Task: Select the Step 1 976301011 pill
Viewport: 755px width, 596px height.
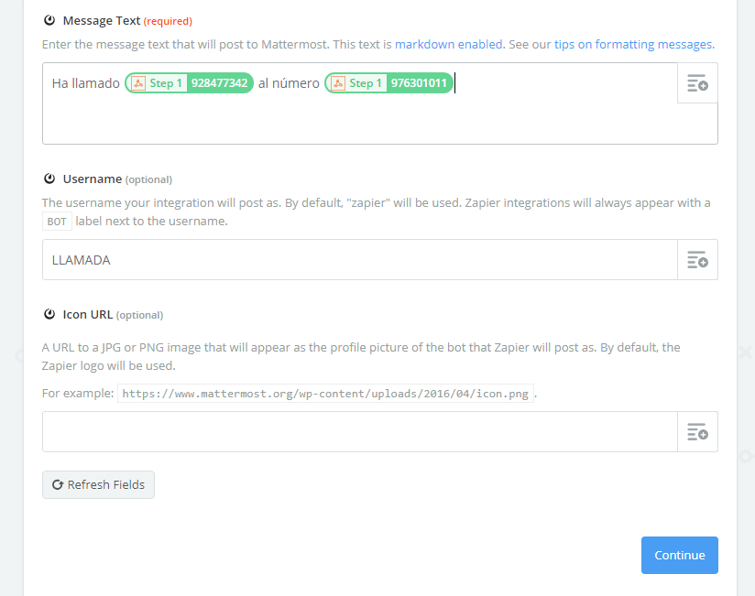Action: [389, 82]
